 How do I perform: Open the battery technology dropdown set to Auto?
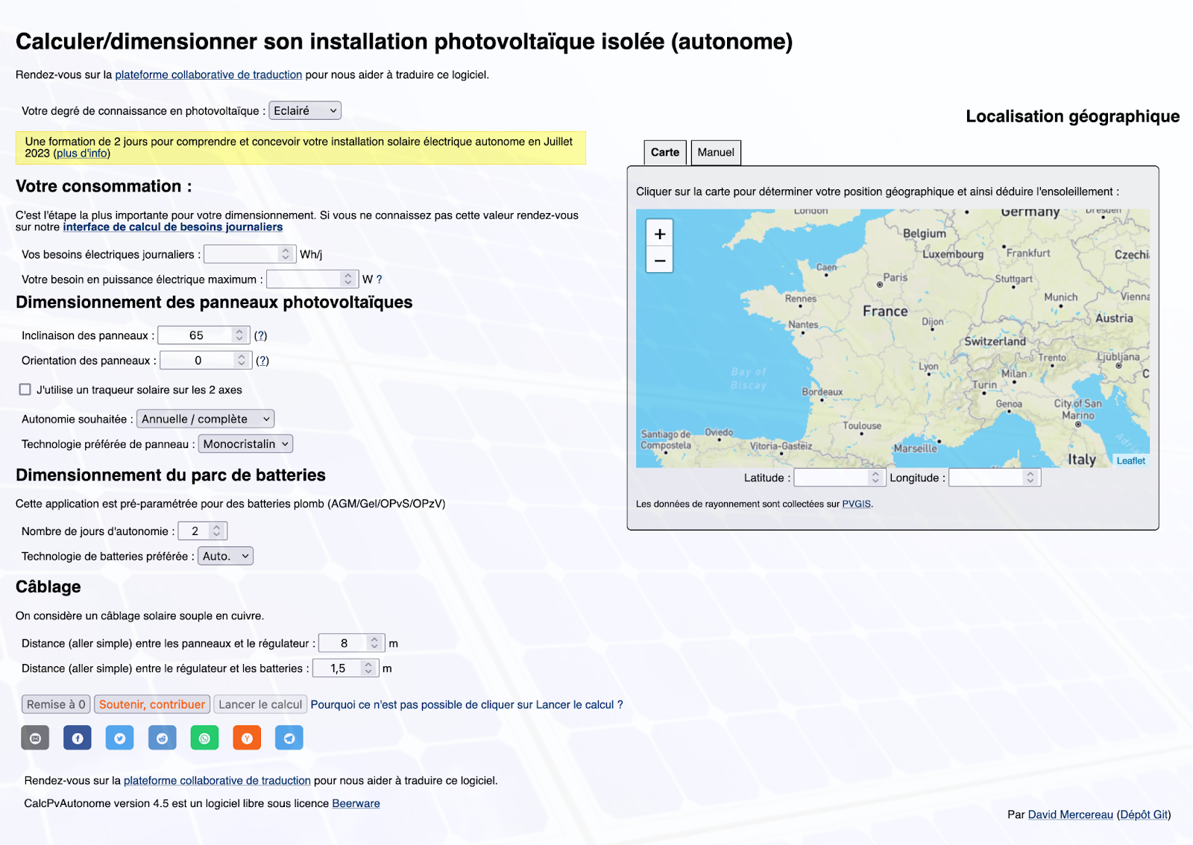[x=224, y=555]
